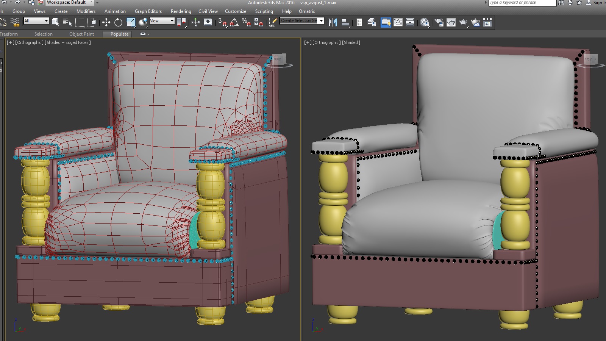Click the 'Shaded + Edged Faces' viewport label
Viewport: 606px width, 341px height.
pos(68,42)
